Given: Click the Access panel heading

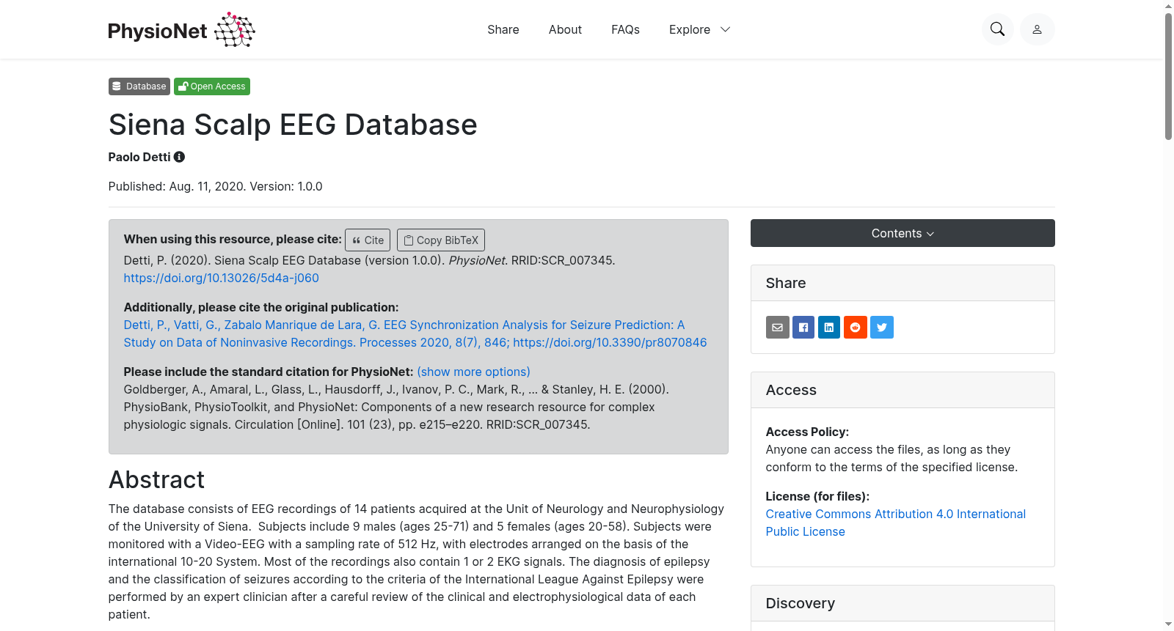Looking at the screenshot, I should (x=791, y=390).
